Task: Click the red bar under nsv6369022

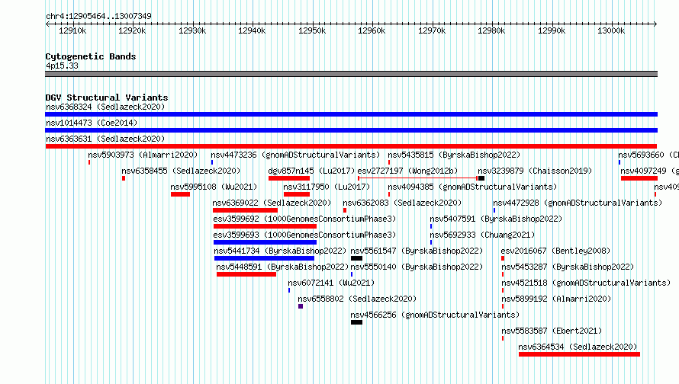Action: coord(245,210)
